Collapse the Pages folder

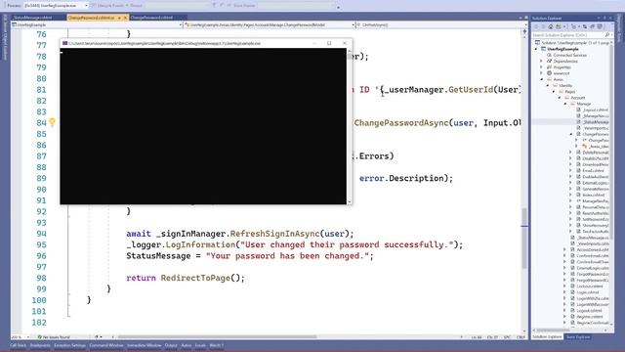[x=554, y=92]
